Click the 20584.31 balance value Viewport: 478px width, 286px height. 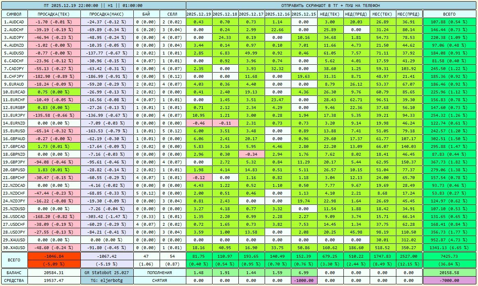pos(54,272)
